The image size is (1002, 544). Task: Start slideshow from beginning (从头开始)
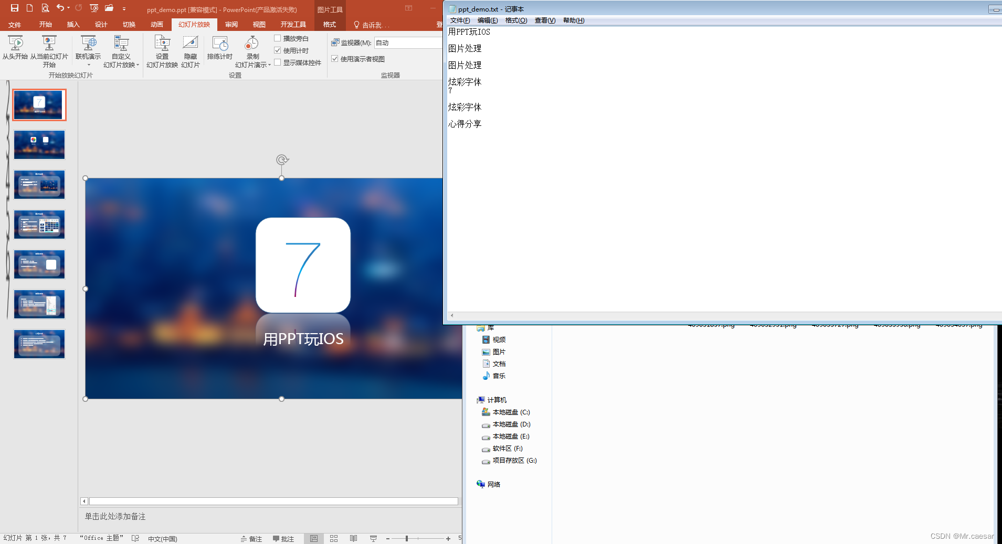coord(15,48)
